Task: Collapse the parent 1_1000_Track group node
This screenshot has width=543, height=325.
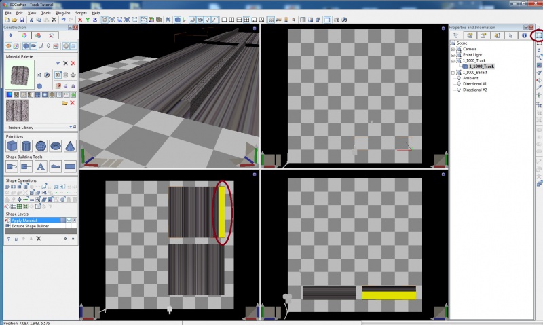Action: [x=453, y=61]
